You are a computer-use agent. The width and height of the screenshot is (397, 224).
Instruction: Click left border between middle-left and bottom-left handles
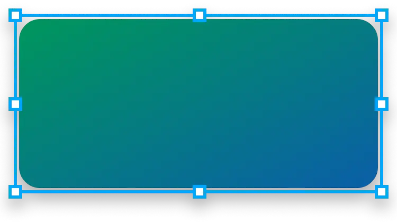pyautogui.click(x=15, y=148)
